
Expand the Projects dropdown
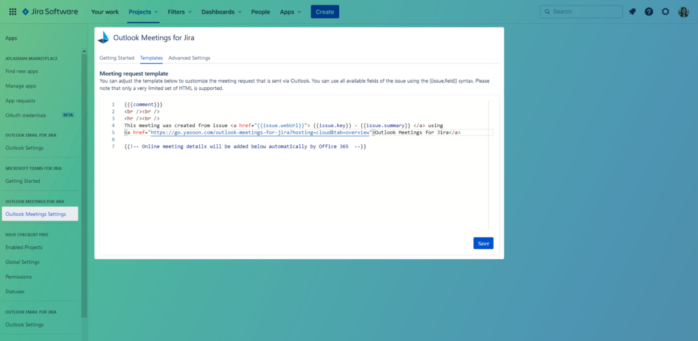point(143,12)
